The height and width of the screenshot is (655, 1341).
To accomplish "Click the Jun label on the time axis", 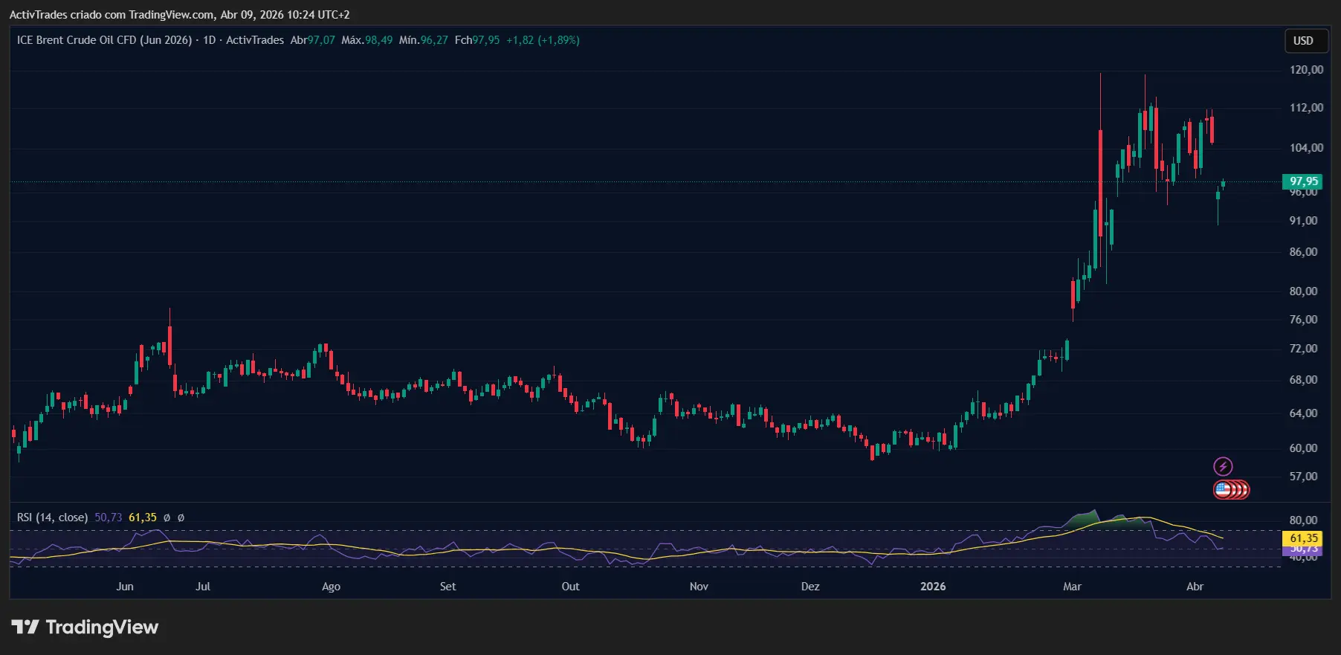I will [125, 587].
